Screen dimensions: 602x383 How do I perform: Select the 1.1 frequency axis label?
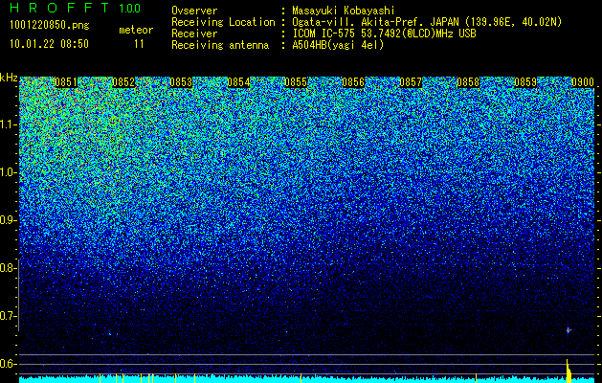8,124
